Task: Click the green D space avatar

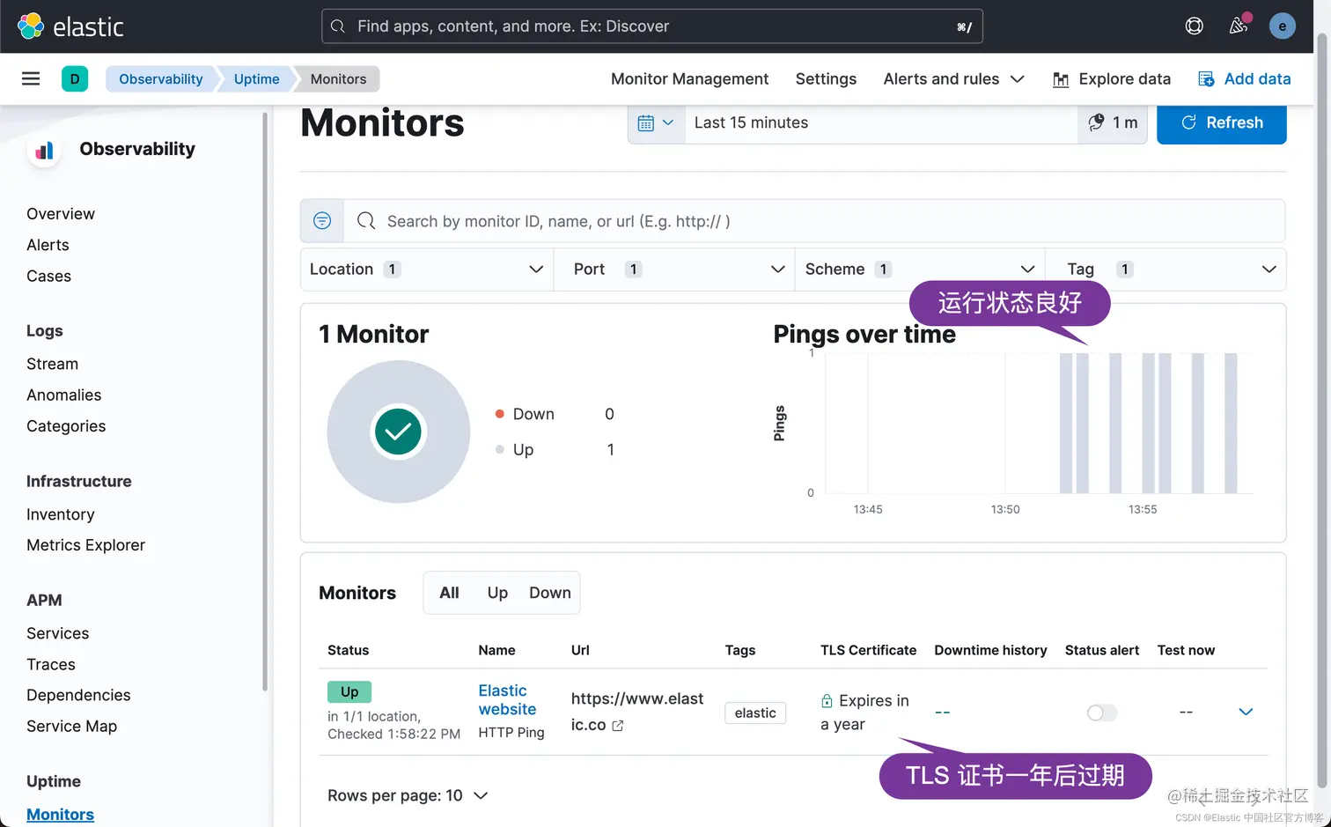Action: click(x=75, y=78)
